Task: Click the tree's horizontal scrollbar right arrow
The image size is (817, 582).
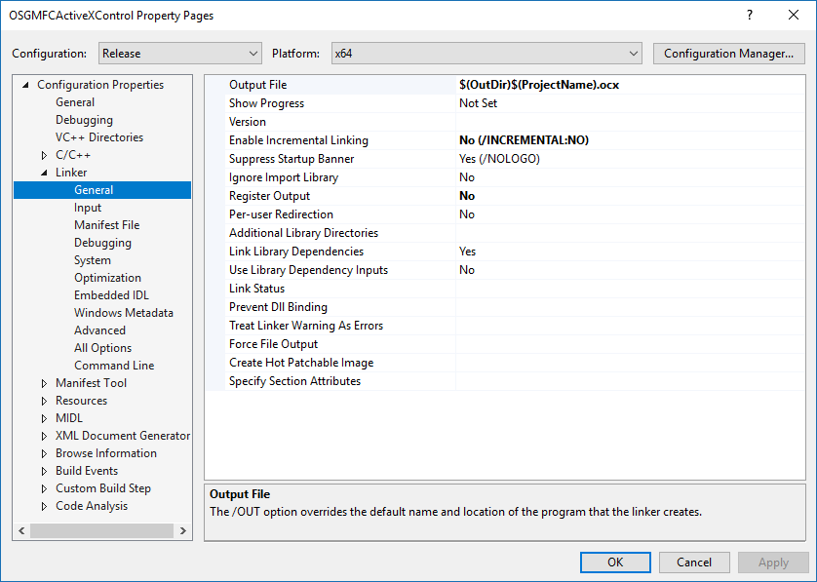Action: [x=182, y=530]
